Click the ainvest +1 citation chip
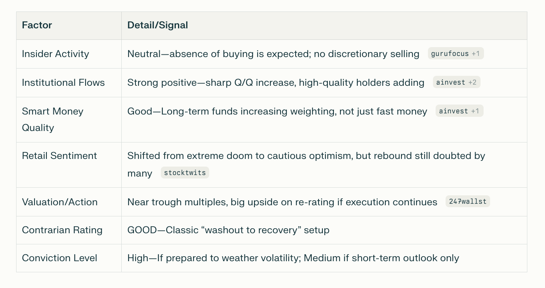The image size is (545, 288). pos(459,111)
